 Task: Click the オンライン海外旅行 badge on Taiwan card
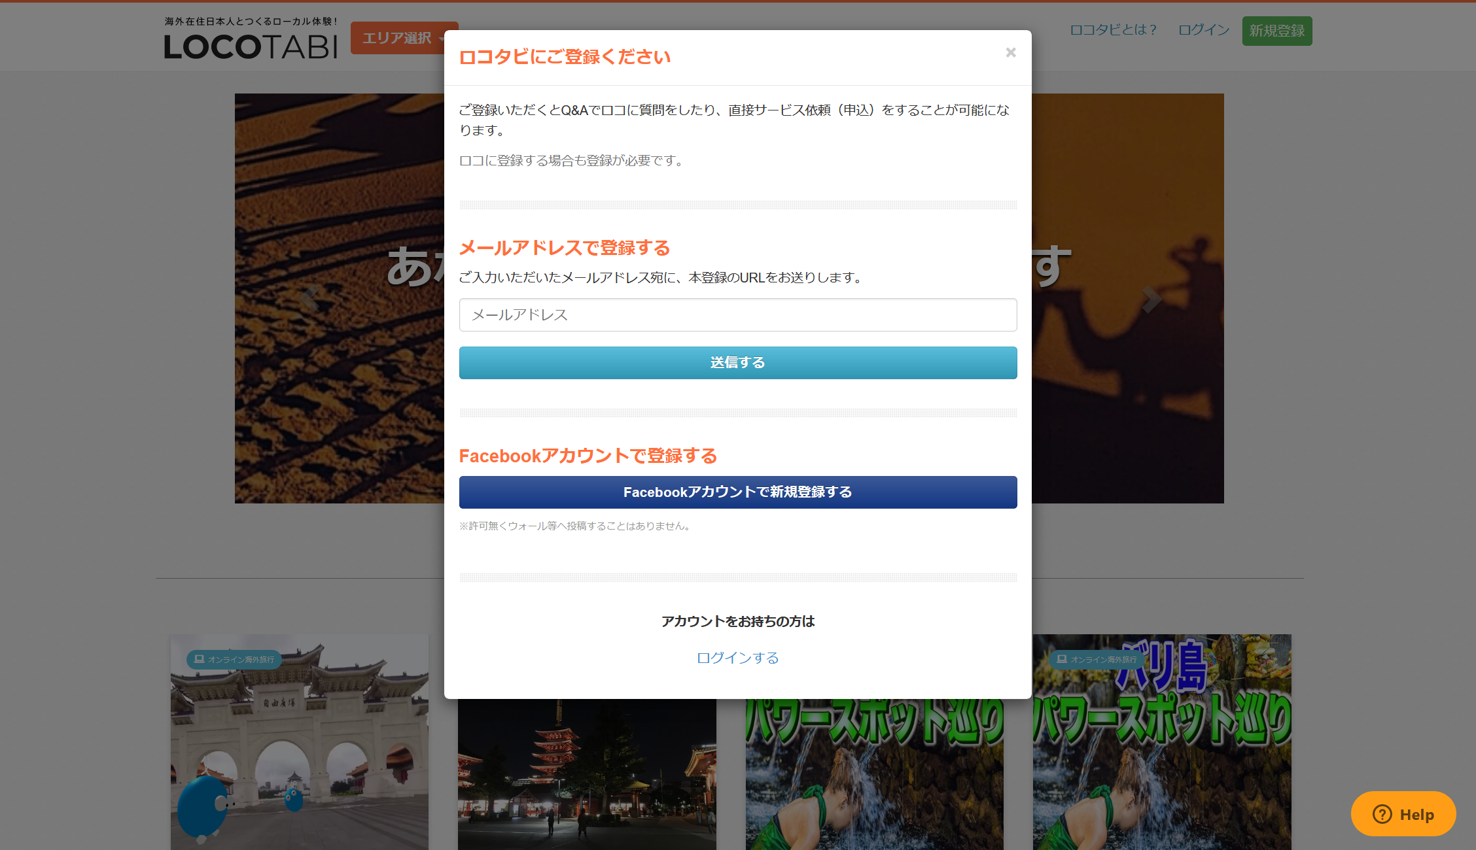click(234, 659)
